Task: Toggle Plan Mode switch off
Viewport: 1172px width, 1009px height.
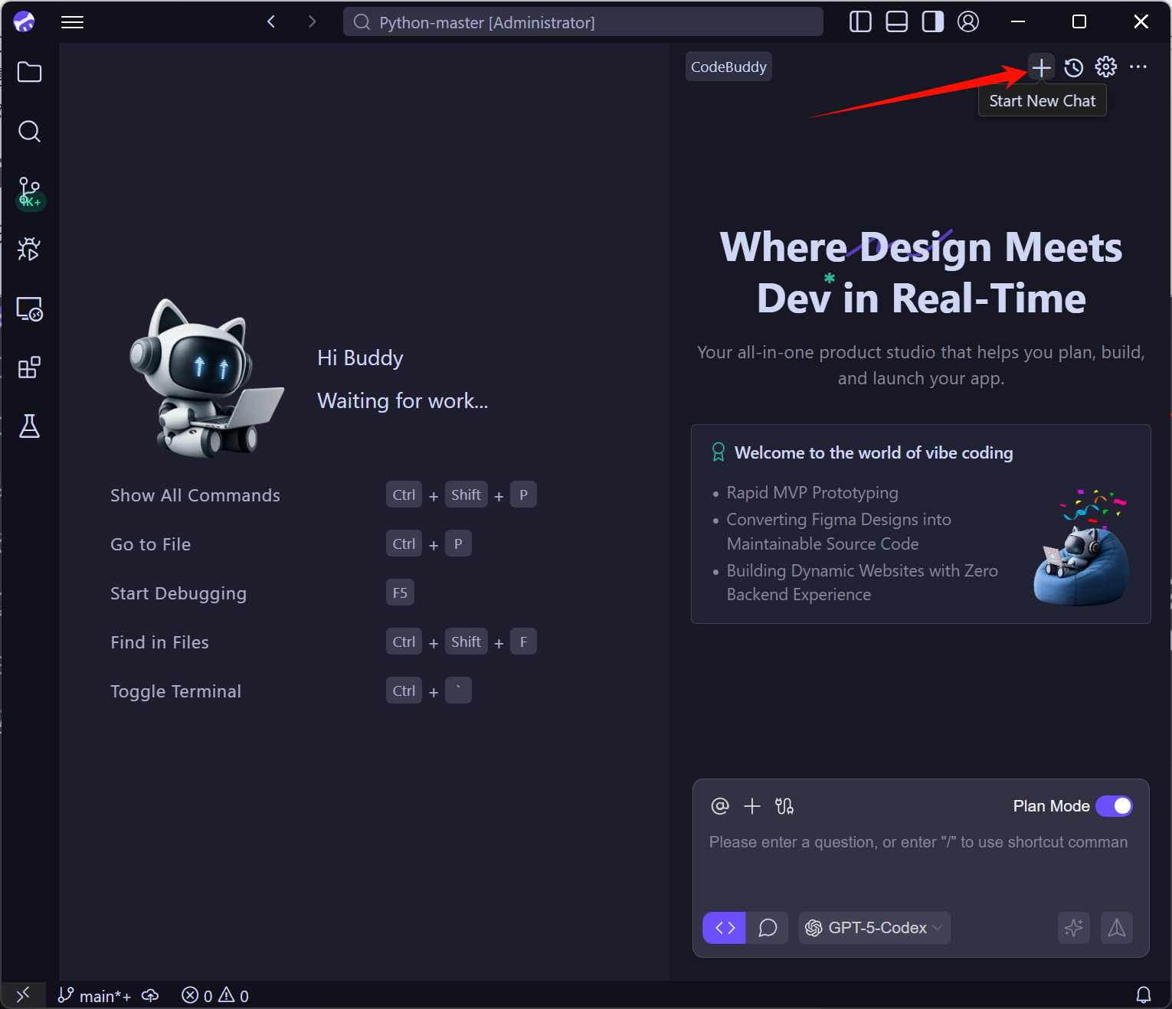Action: [1114, 806]
